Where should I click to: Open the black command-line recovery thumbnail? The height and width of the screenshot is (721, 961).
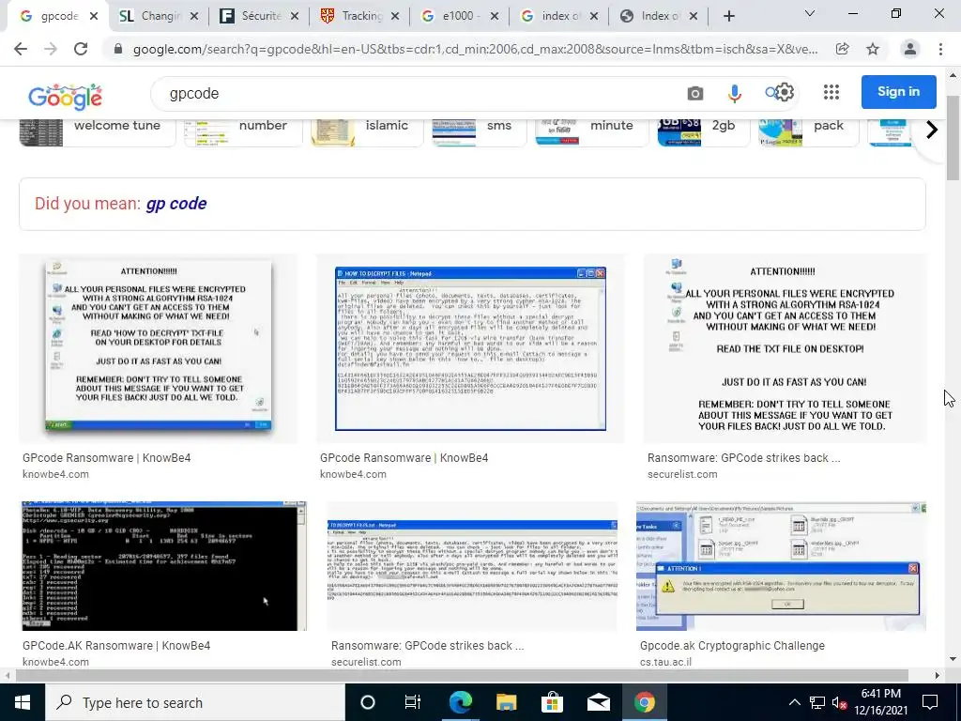pos(163,565)
